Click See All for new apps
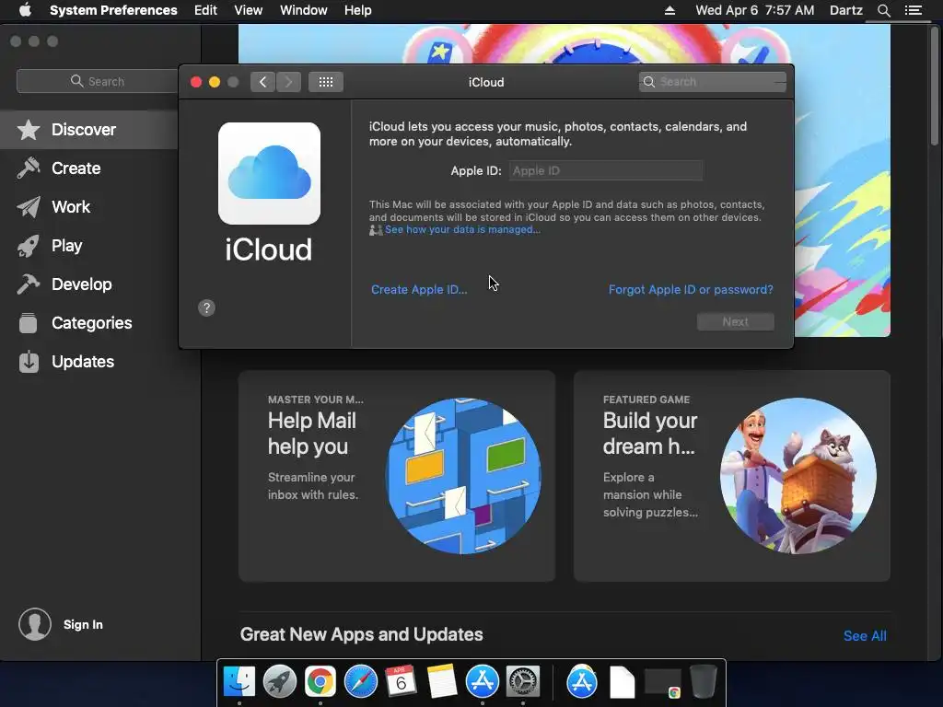Screen dimensions: 943x707 pyautogui.click(x=865, y=636)
